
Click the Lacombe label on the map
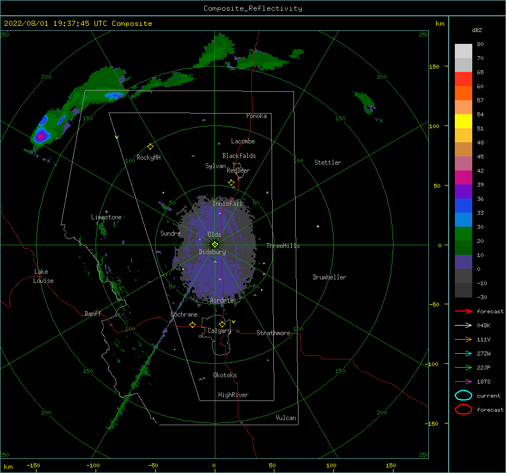(243, 141)
